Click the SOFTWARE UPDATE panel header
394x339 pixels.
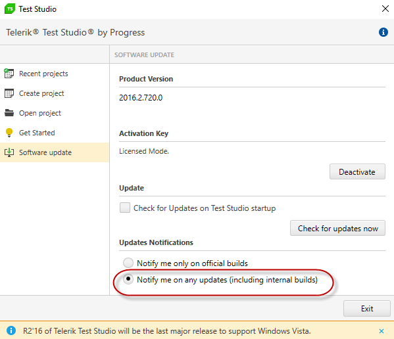click(144, 55)
